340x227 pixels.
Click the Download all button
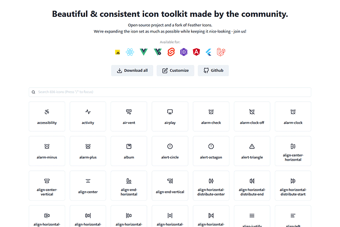click(132, 70)
